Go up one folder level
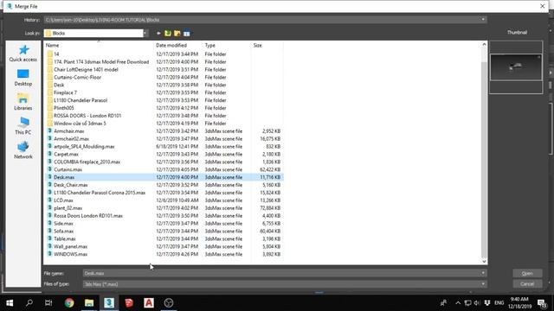The image size is (554, 311). coord(168,34)
